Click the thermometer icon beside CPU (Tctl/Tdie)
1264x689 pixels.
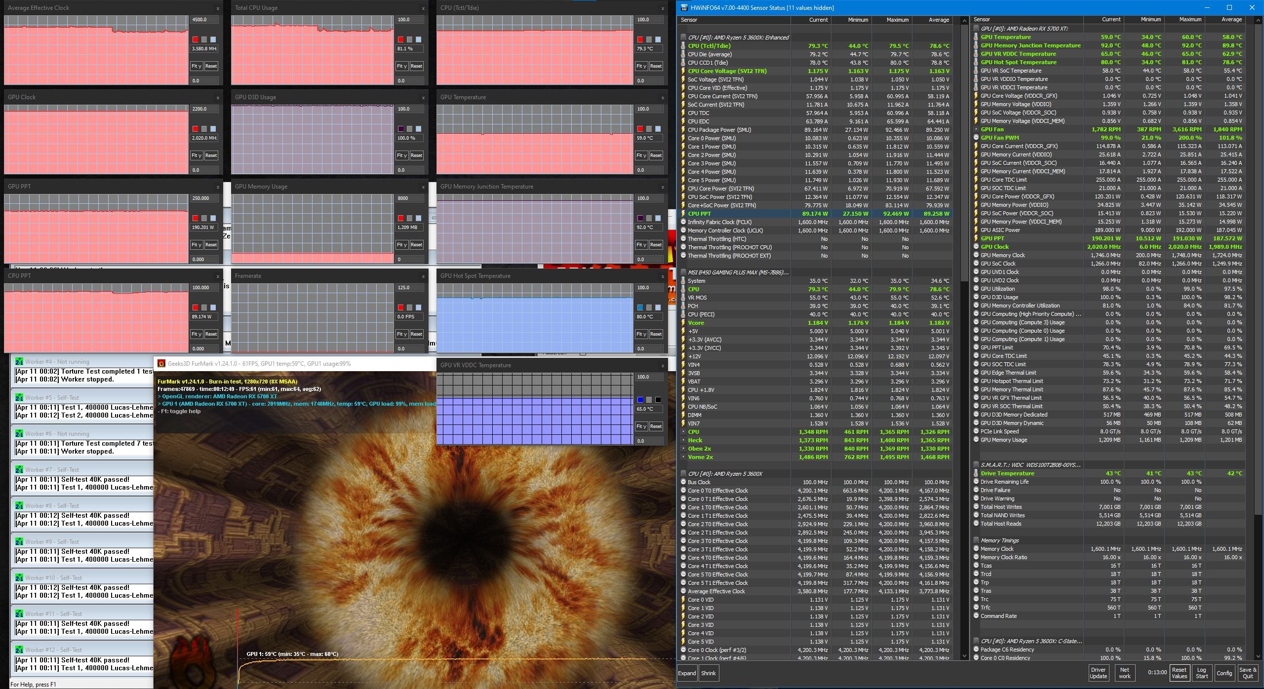pos(683,46)
